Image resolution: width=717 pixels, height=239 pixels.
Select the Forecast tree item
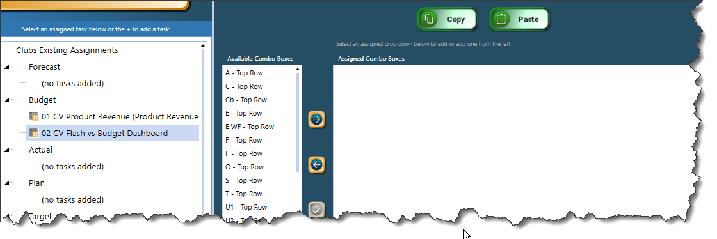tap(44, 66)
